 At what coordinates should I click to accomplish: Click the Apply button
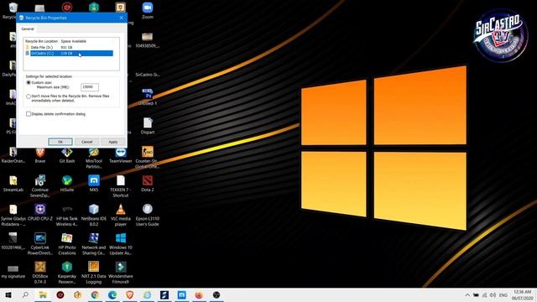point(113,142)
